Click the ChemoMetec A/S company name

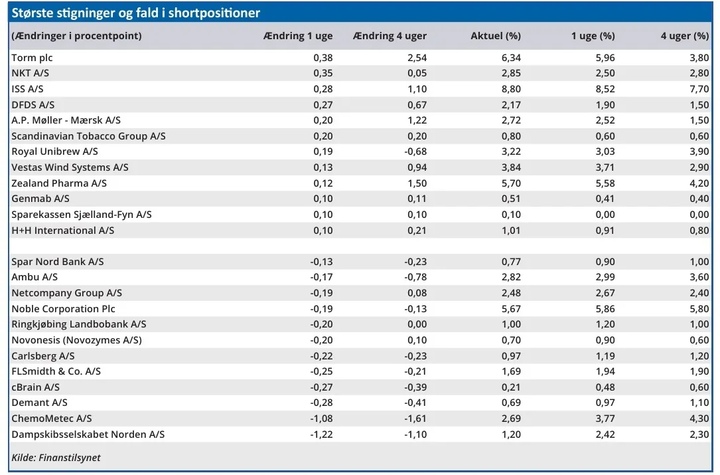pyautogui.click(x=51, y=419)
